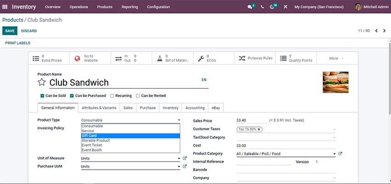
Task: Open the Products menu
Action: pos(105,7)
